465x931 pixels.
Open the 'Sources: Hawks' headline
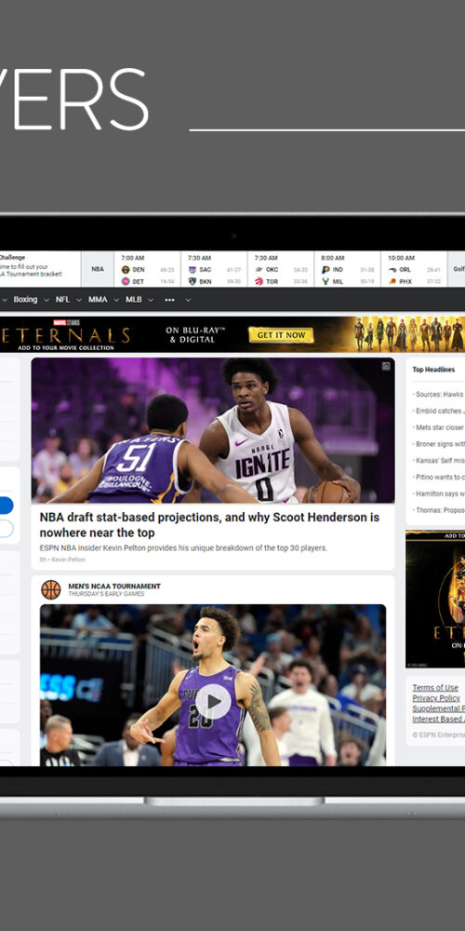[x=439, y=394]
